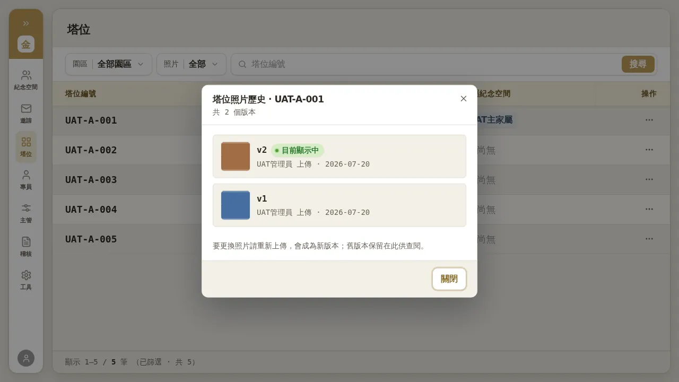This screenshot has width=679, height=382.
Task: Open the 稽核 document sidebar item
Action: point(26,247)
